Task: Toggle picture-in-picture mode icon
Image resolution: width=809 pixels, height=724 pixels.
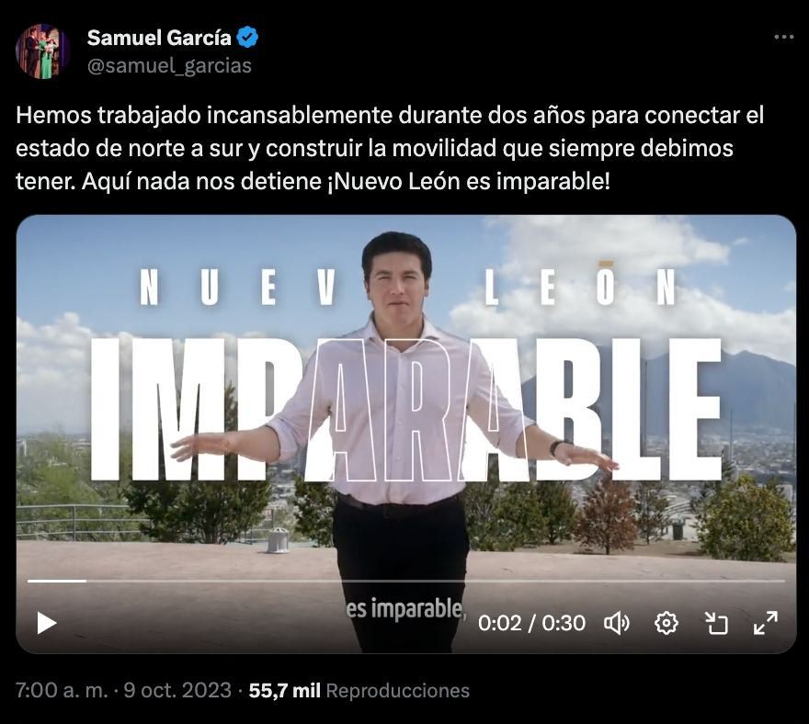Action: point(716,624)
